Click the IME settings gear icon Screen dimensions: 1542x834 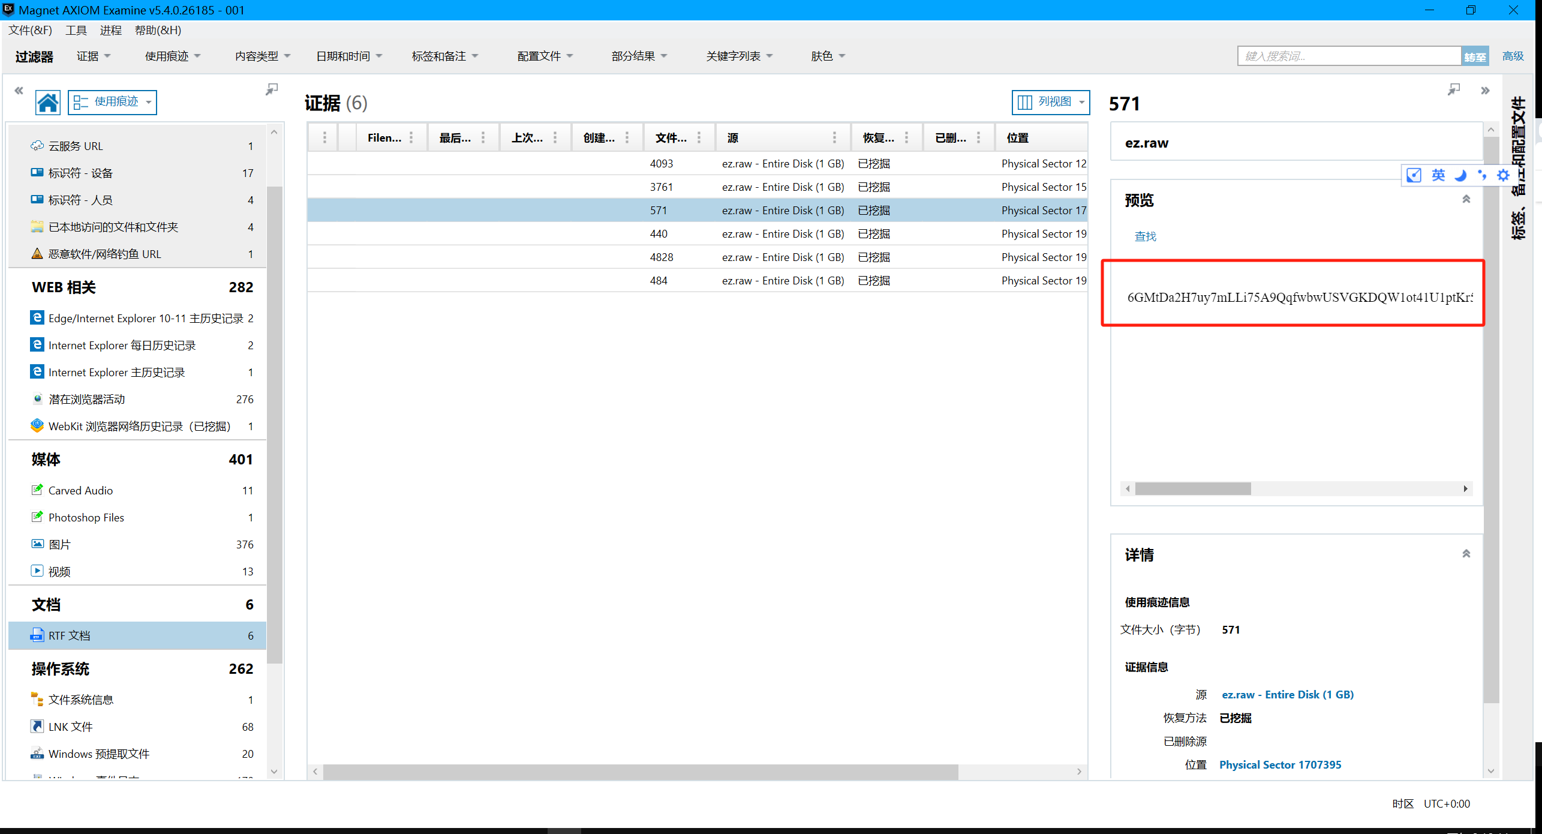point(1503,175)
